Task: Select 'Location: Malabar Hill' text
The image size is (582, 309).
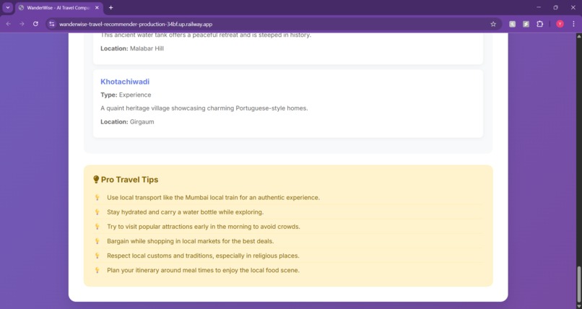Action: [x=132, y=48]
